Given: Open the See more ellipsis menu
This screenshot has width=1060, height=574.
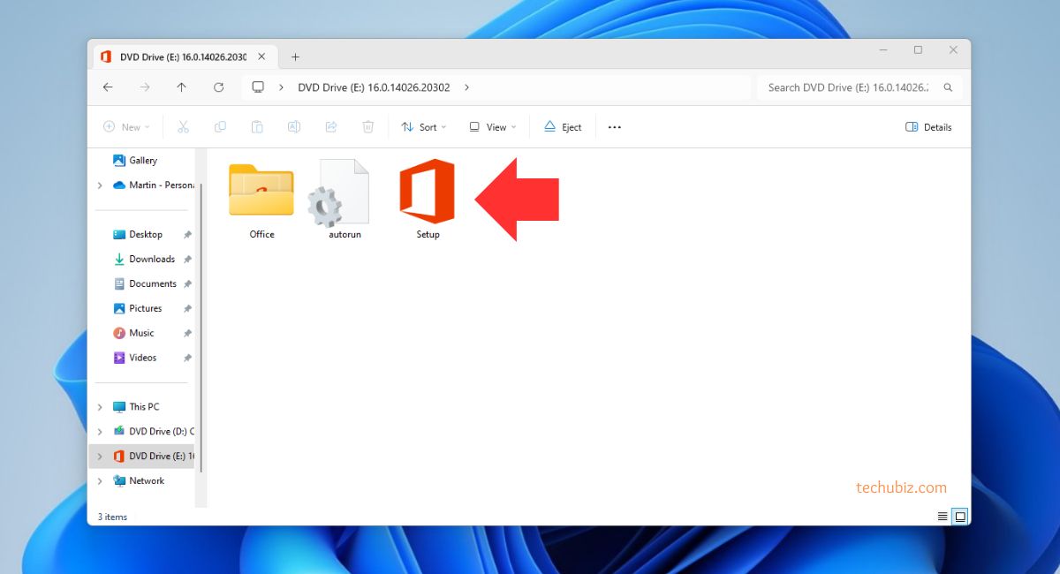Looking at the screenshot, I should pos(615,127).
